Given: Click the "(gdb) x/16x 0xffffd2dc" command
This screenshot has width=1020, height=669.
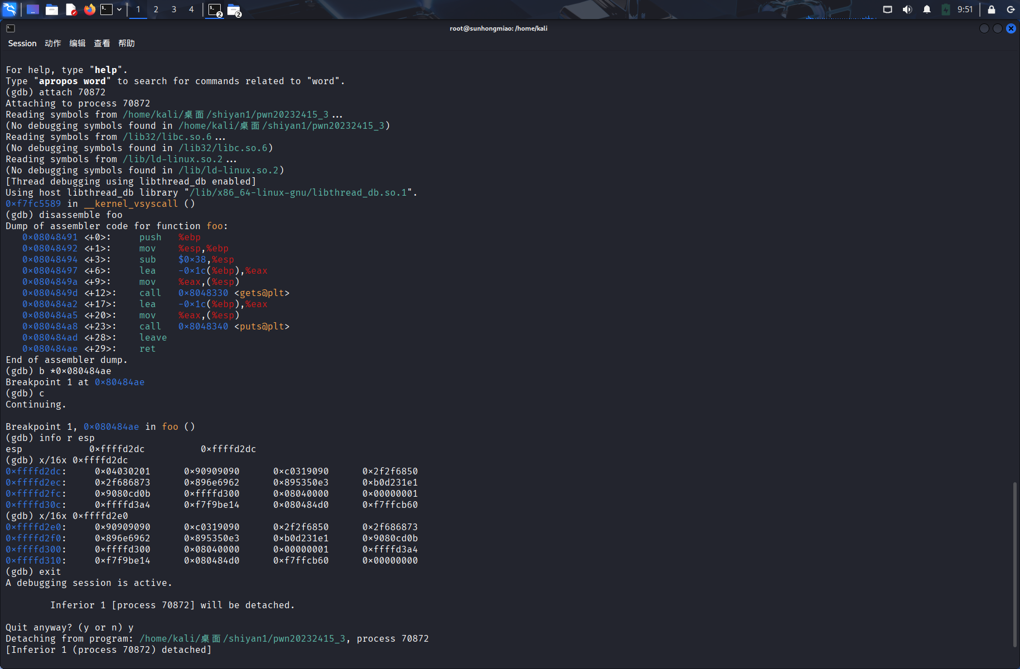Looking at the screenshot, I should pos(67,460).
